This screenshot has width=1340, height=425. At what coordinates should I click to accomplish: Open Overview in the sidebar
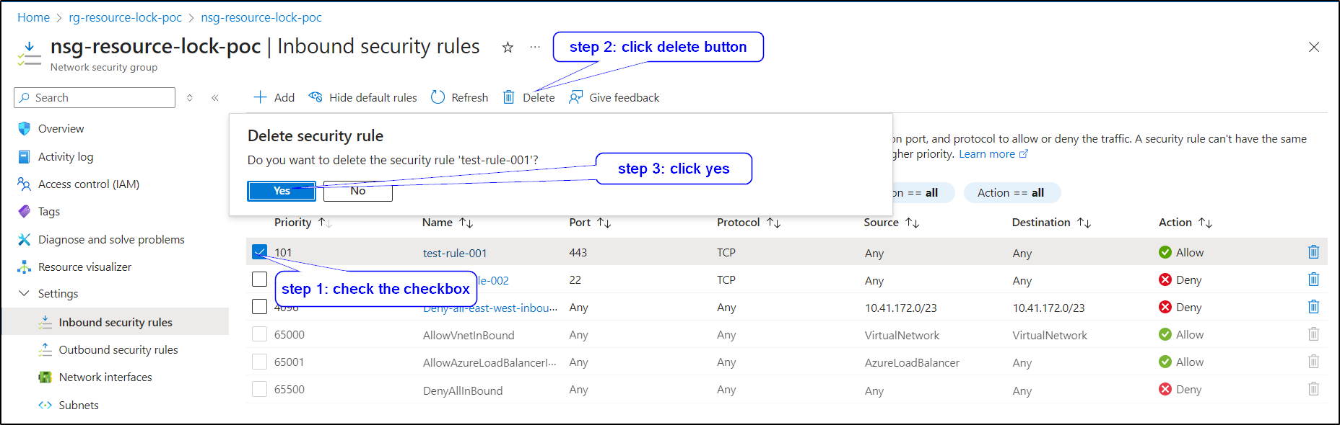(61, 129)
